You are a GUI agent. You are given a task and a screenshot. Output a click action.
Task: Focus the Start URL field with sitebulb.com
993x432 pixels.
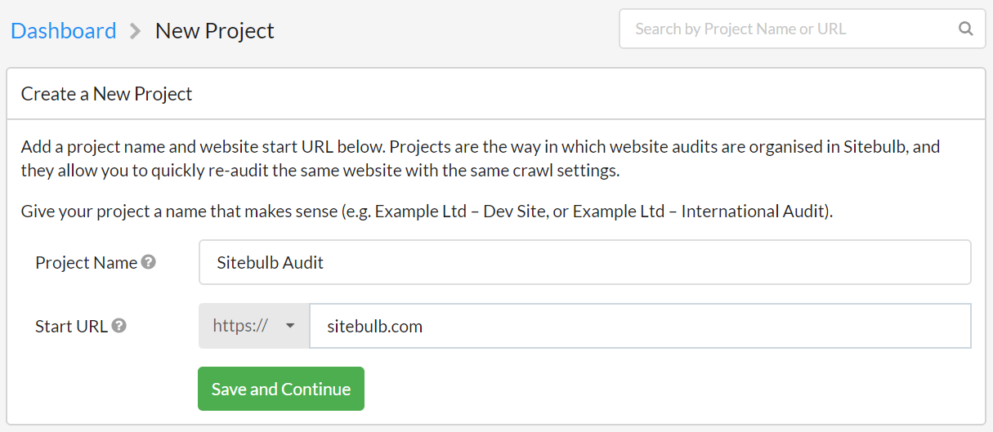(640, 326)
